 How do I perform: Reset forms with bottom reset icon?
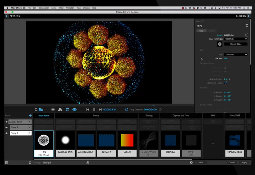click(x=30, y=163)
